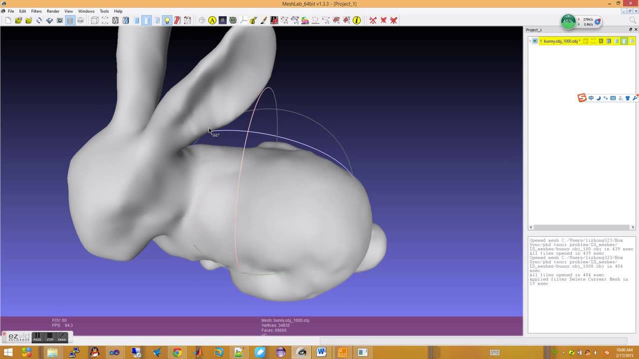The height and width of the screenshot is (359, 639).
Task: Click the ezvid DRAW button
Action: tap(62, 337)
